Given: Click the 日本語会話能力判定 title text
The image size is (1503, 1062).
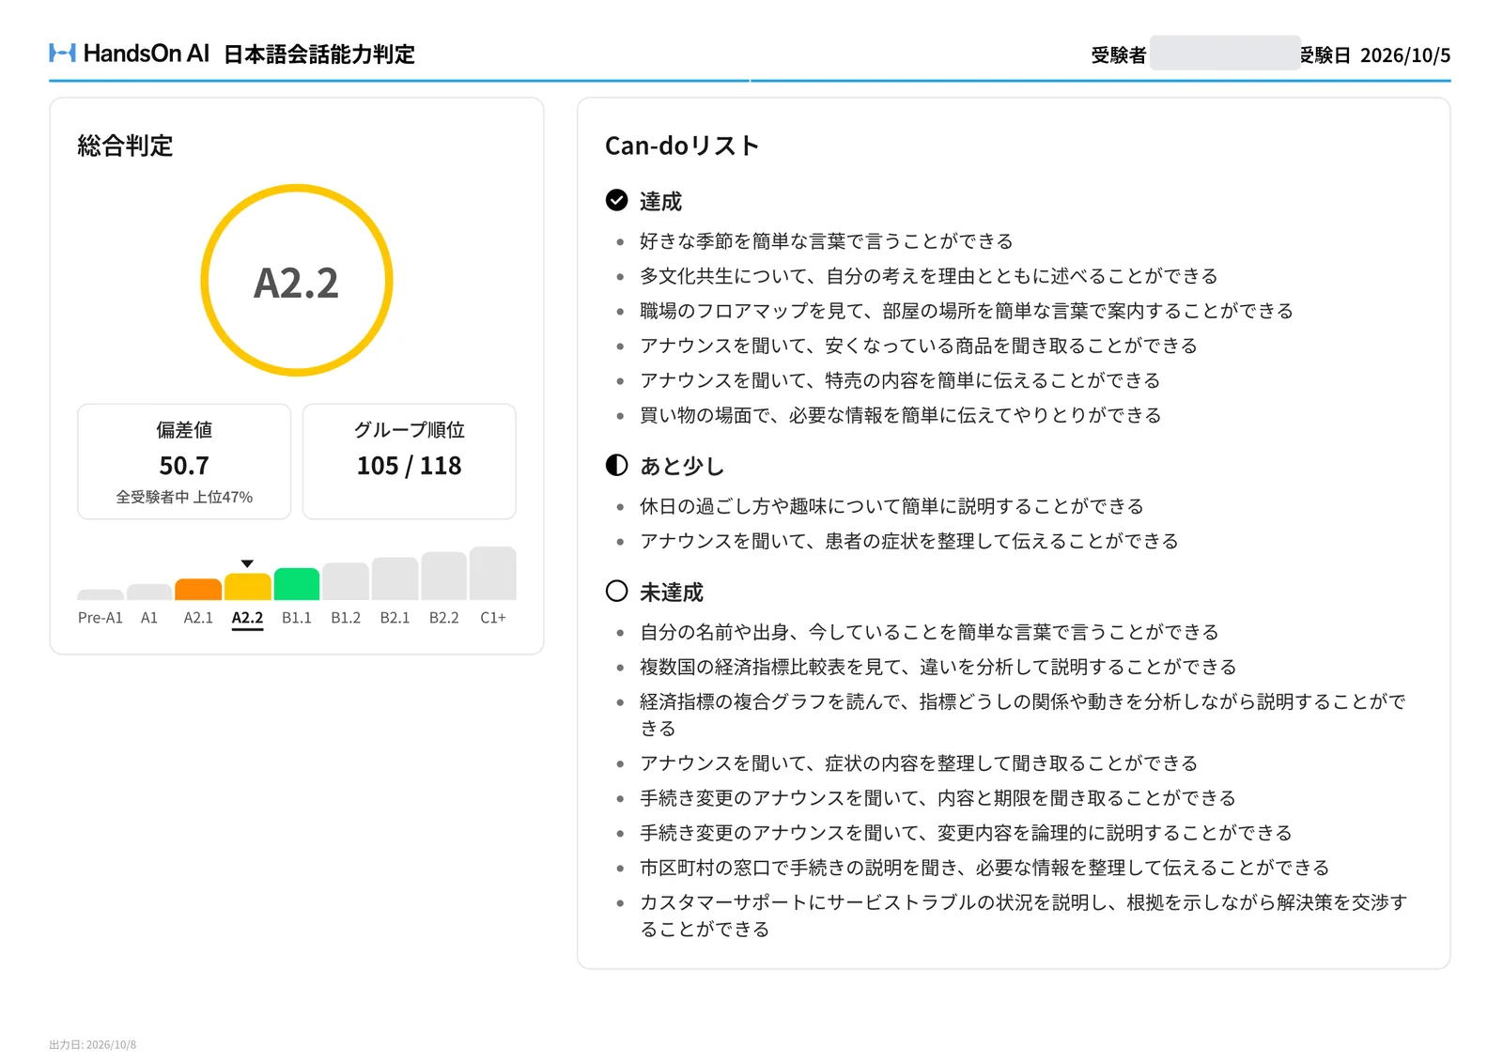Looking at the screenshot, I should pos(319,54).
